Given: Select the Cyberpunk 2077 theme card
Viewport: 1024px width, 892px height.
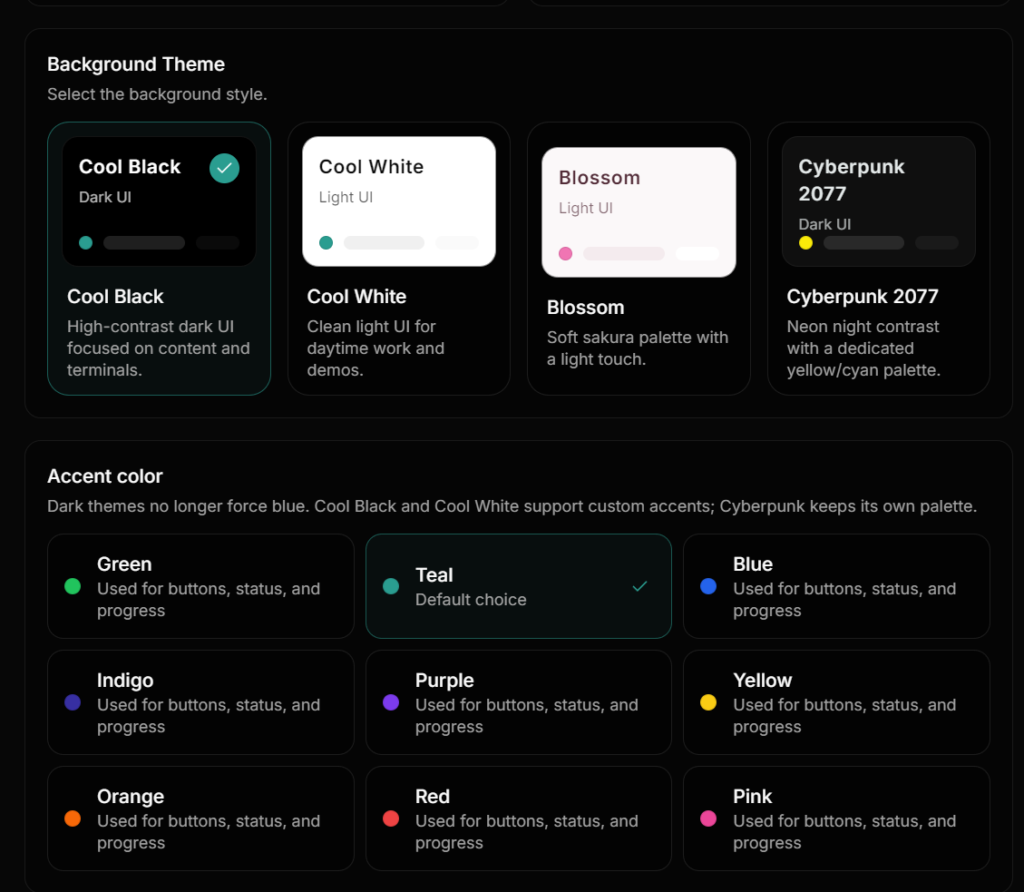Looking at the screenshot, I should point(878,258).
